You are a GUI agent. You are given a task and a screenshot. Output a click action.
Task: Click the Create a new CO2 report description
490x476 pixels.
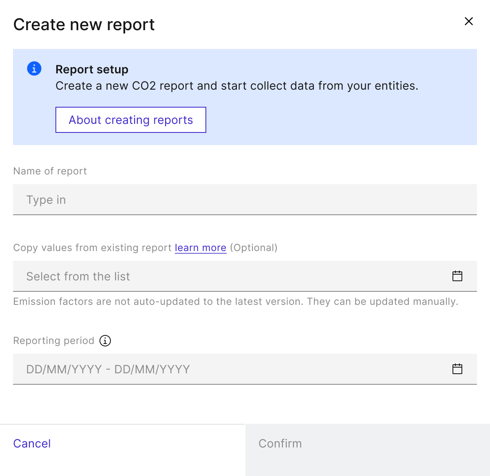[237, 86]
